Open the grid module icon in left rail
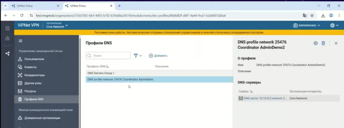The image size is (344, 128). (7, 28)
